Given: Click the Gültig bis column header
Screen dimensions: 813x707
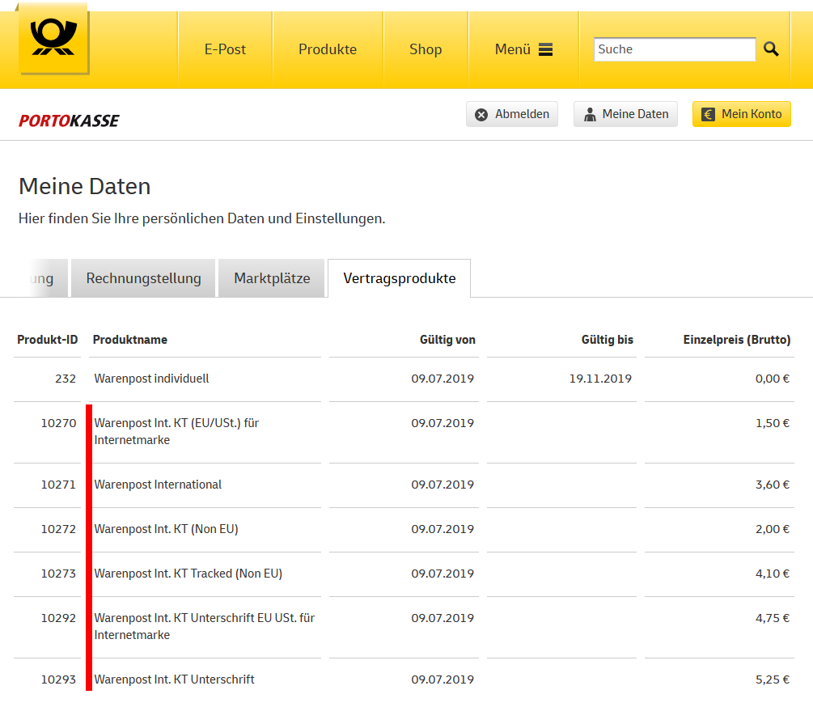Looking at the screenshot, I should click(x=608, y=340).
